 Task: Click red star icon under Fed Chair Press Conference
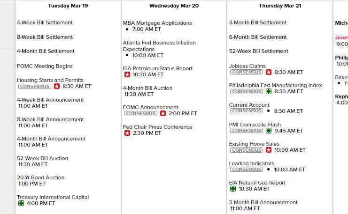tap(127, 133)
